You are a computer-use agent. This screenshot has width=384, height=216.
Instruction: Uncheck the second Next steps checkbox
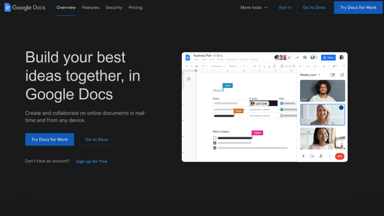coord(215,143)
